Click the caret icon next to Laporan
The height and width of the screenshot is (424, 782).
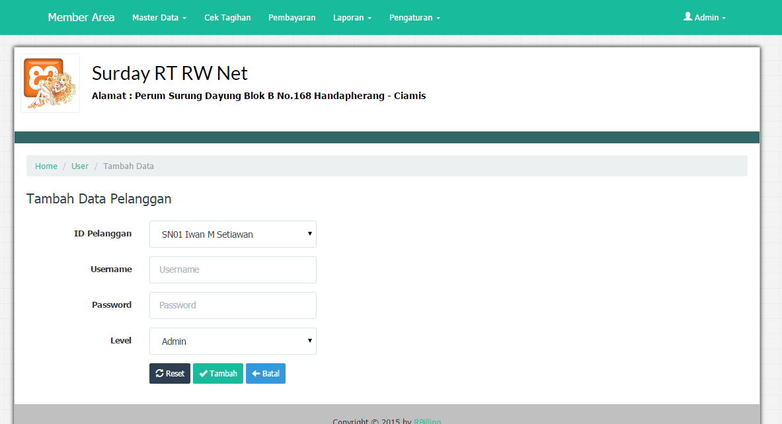coord(370,18)
